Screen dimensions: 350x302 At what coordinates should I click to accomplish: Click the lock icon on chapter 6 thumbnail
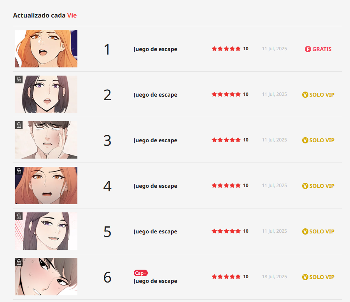(19, 262)
